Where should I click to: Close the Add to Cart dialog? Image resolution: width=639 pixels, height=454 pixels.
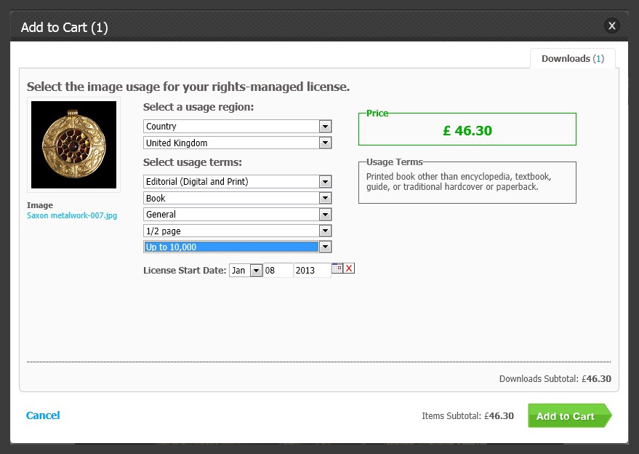pos(612,26)
